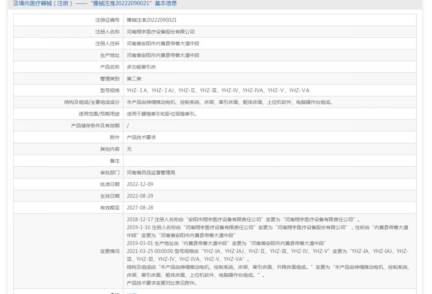
Task: Click the page title 境内医疗器械（注册）基本信息
Action: [98, 3]
